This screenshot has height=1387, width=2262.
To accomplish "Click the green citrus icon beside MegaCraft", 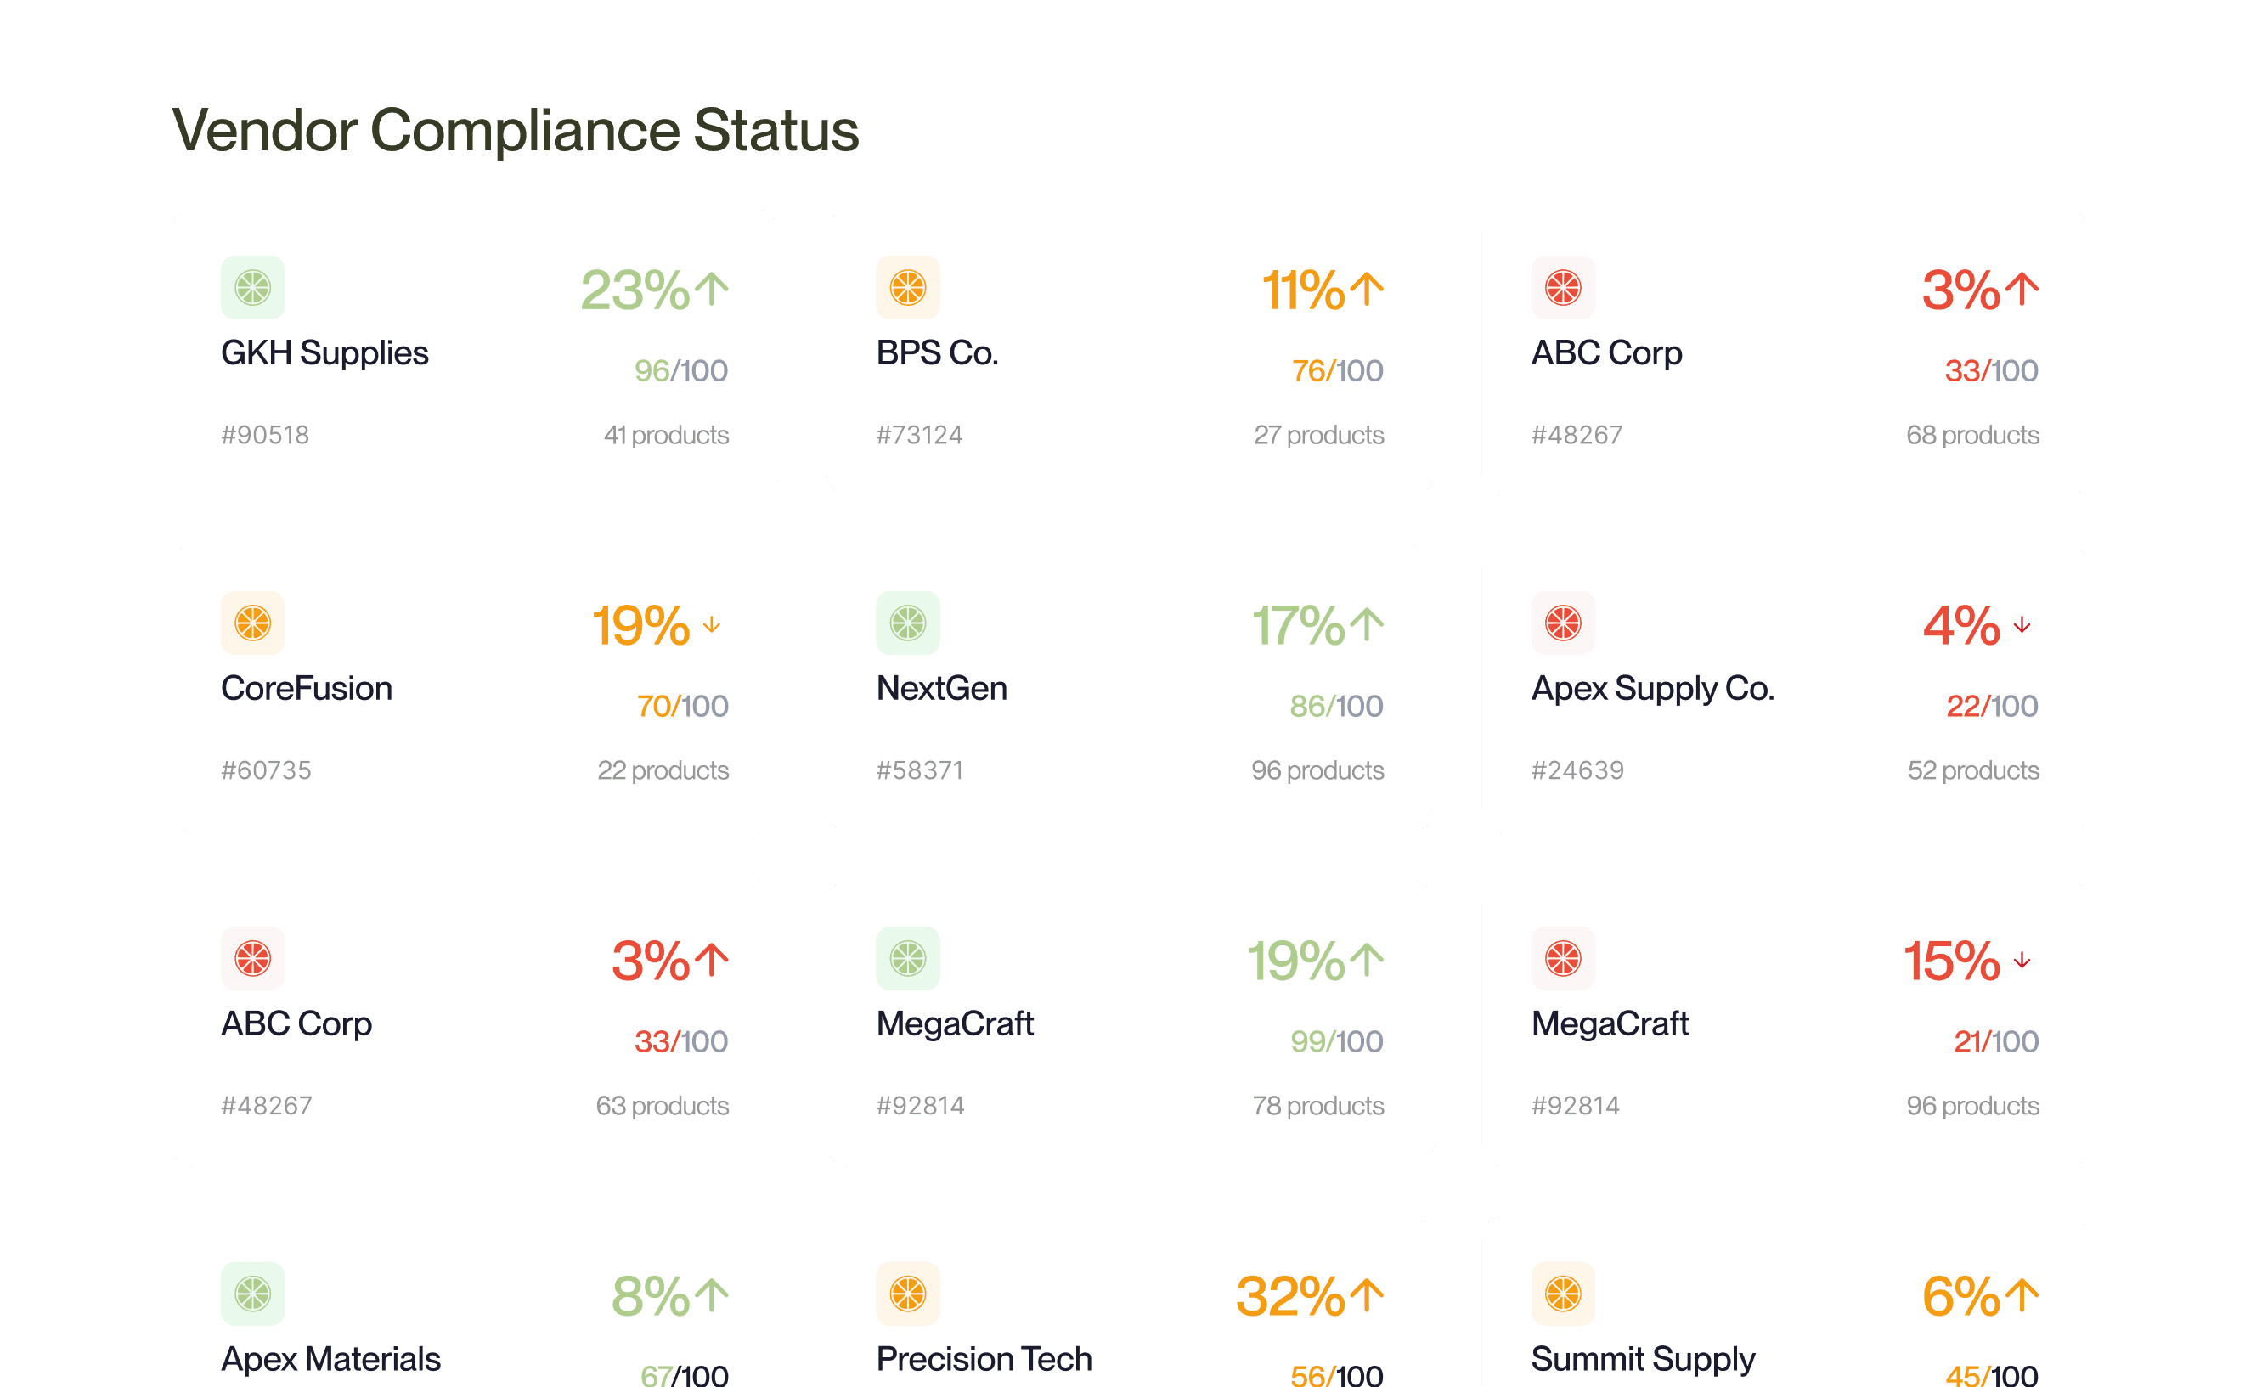I will pos(908,958).
